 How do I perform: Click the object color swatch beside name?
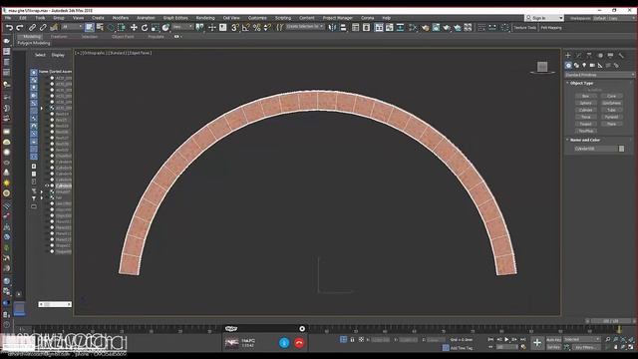click(621, 149)
